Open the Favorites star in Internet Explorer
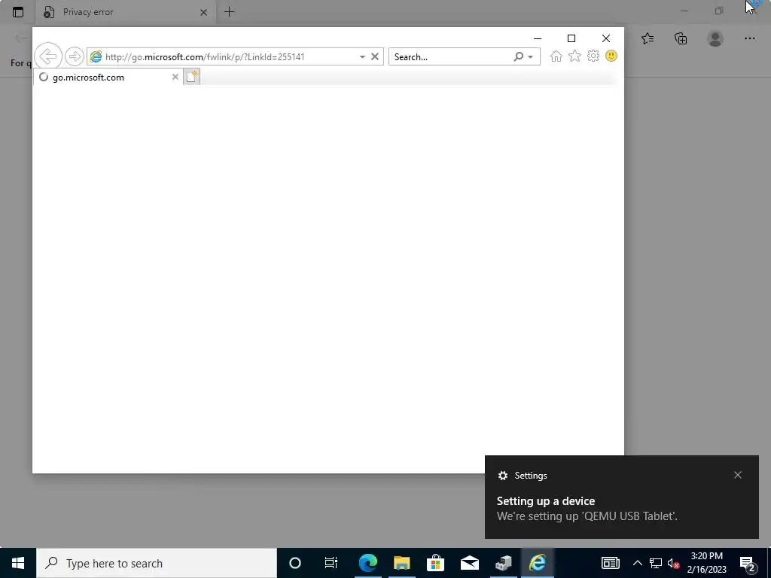The height and width of the screenshot is (578, 771). [x=574, y=56]
